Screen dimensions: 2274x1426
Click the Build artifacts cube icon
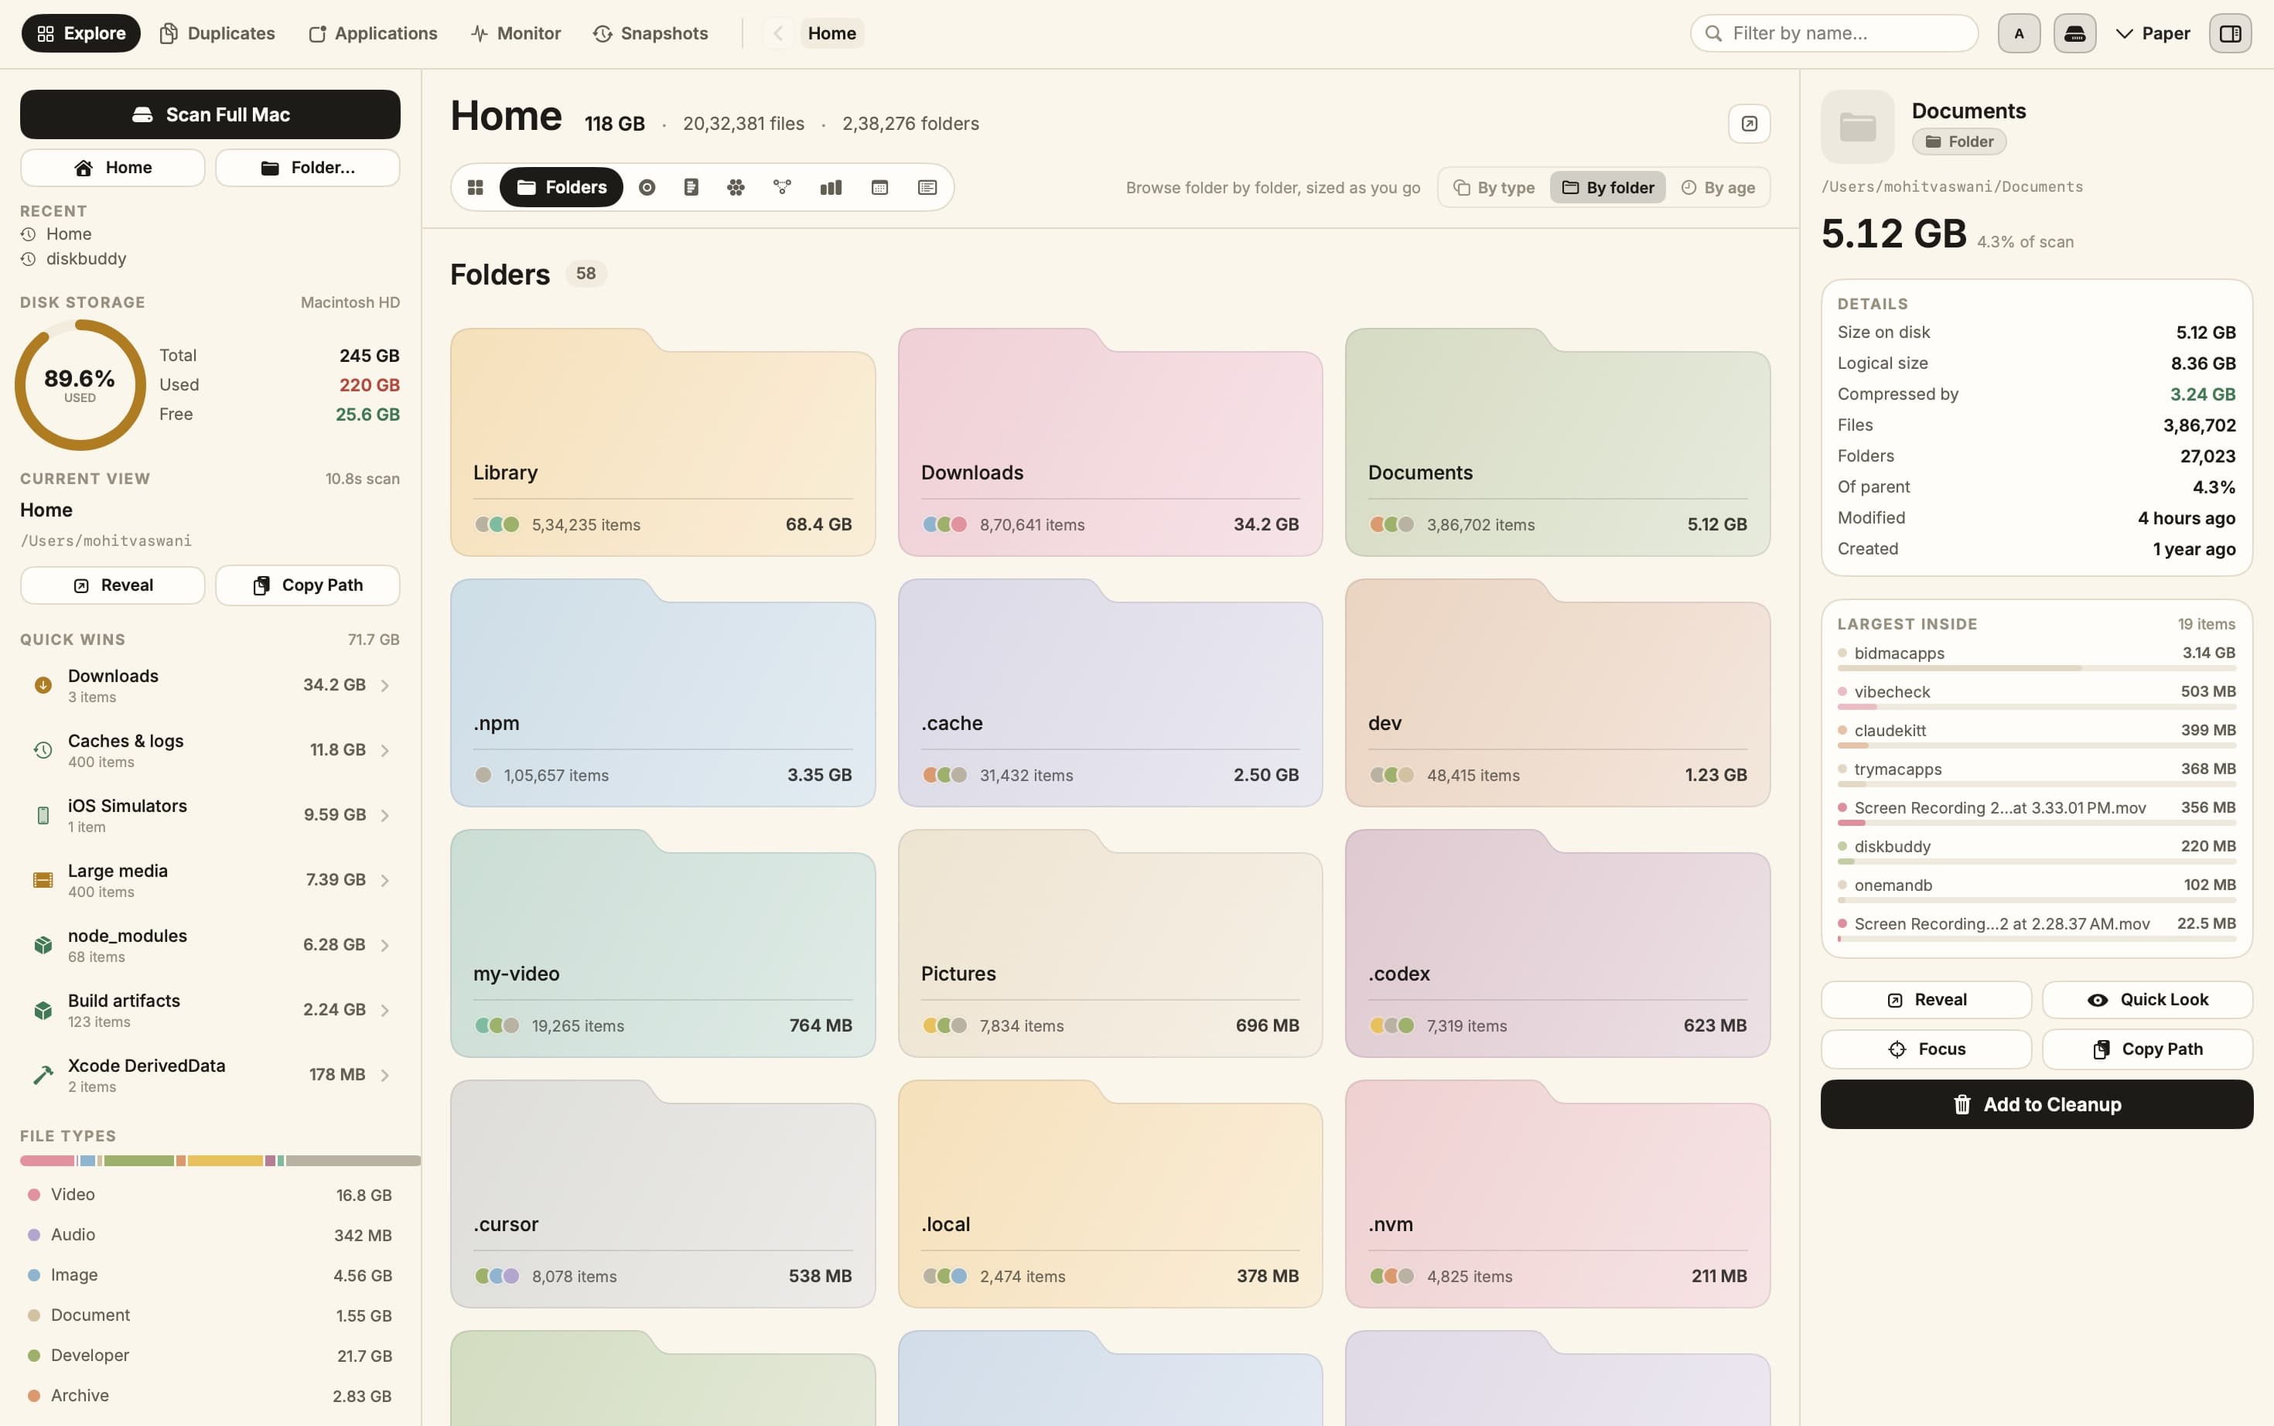(x=43, y=1010)
